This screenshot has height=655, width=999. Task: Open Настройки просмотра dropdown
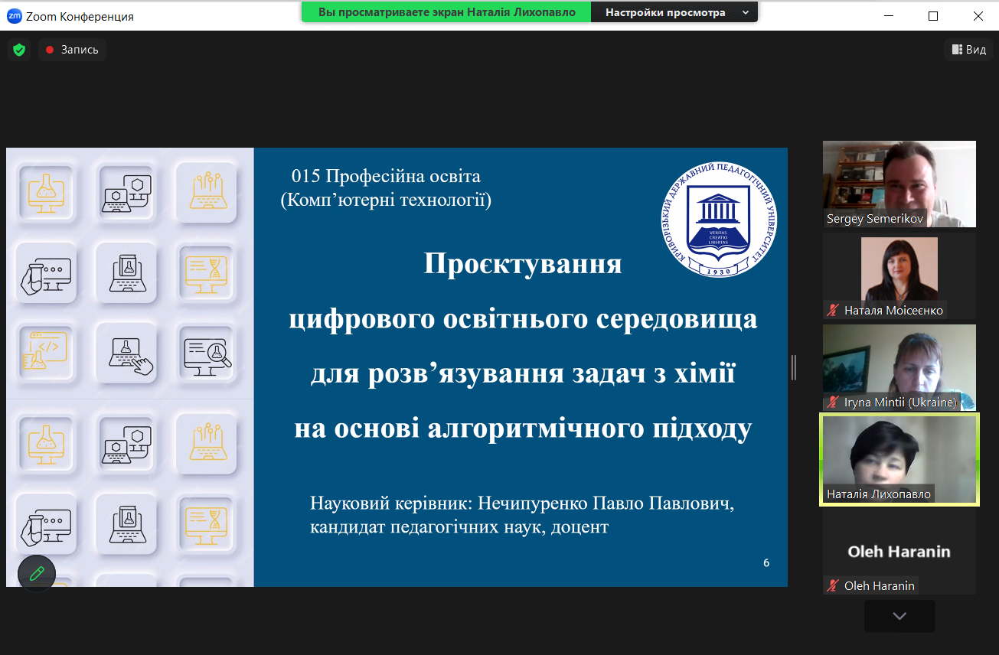tap(674, 12)
